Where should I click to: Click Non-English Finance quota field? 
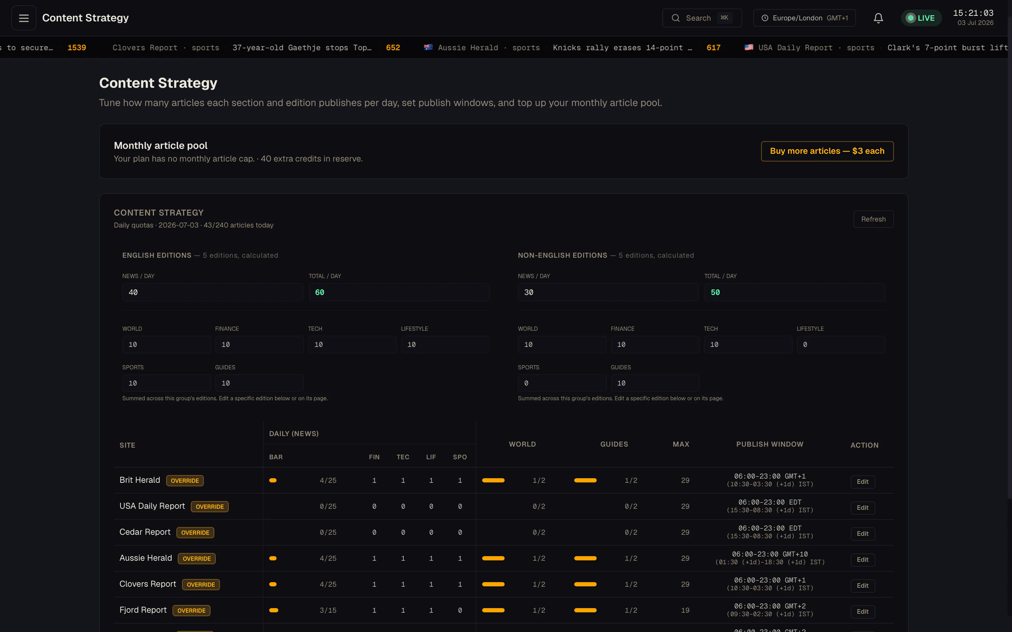(x=655, y=344)
